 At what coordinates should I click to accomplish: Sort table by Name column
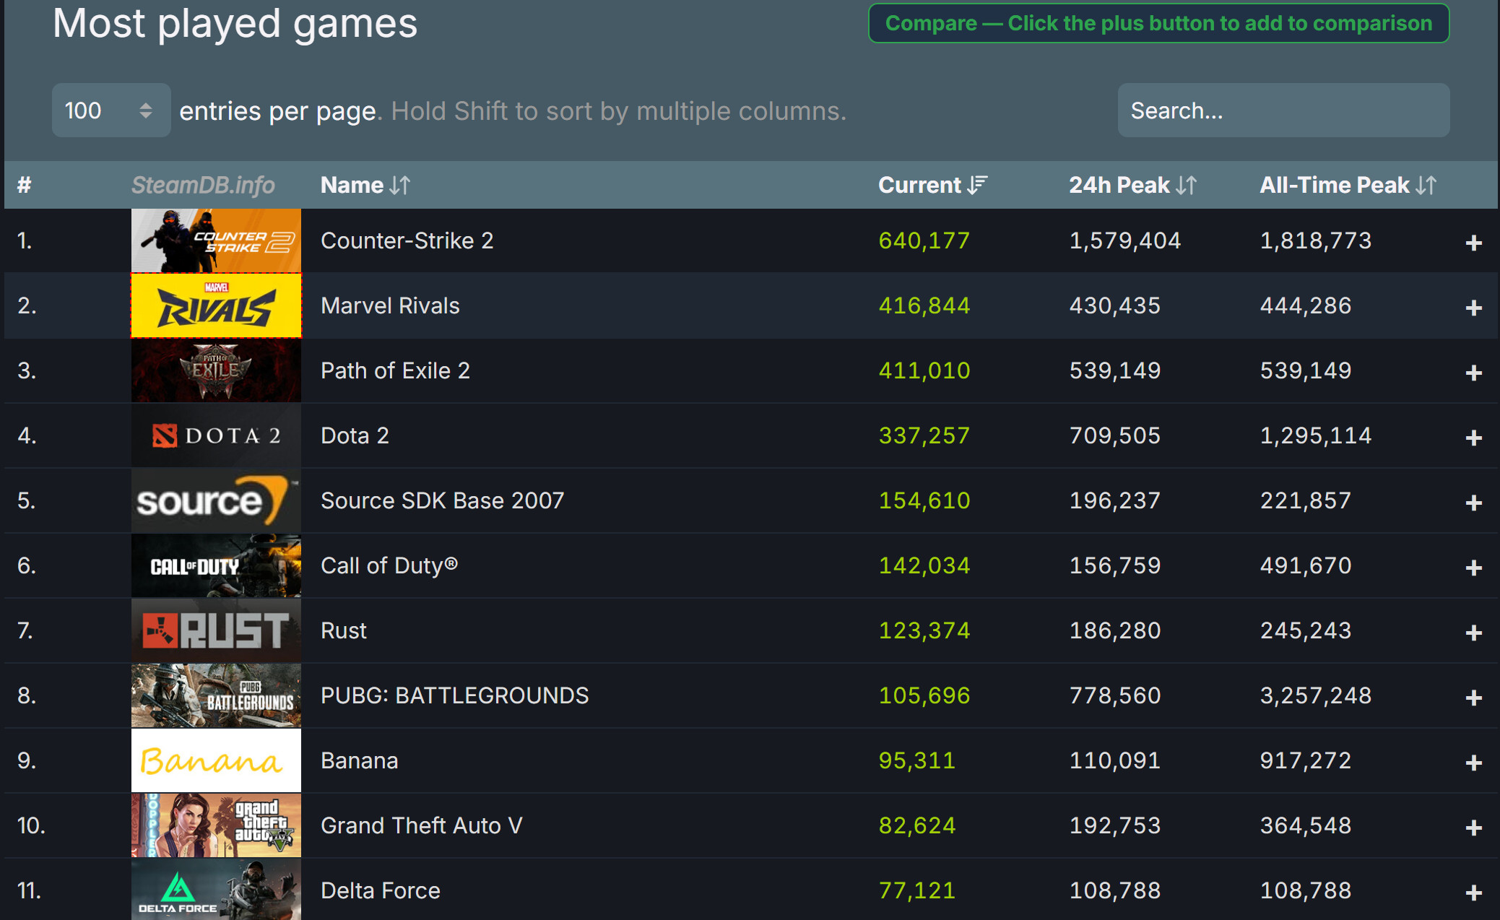click(x=365, y=186)
